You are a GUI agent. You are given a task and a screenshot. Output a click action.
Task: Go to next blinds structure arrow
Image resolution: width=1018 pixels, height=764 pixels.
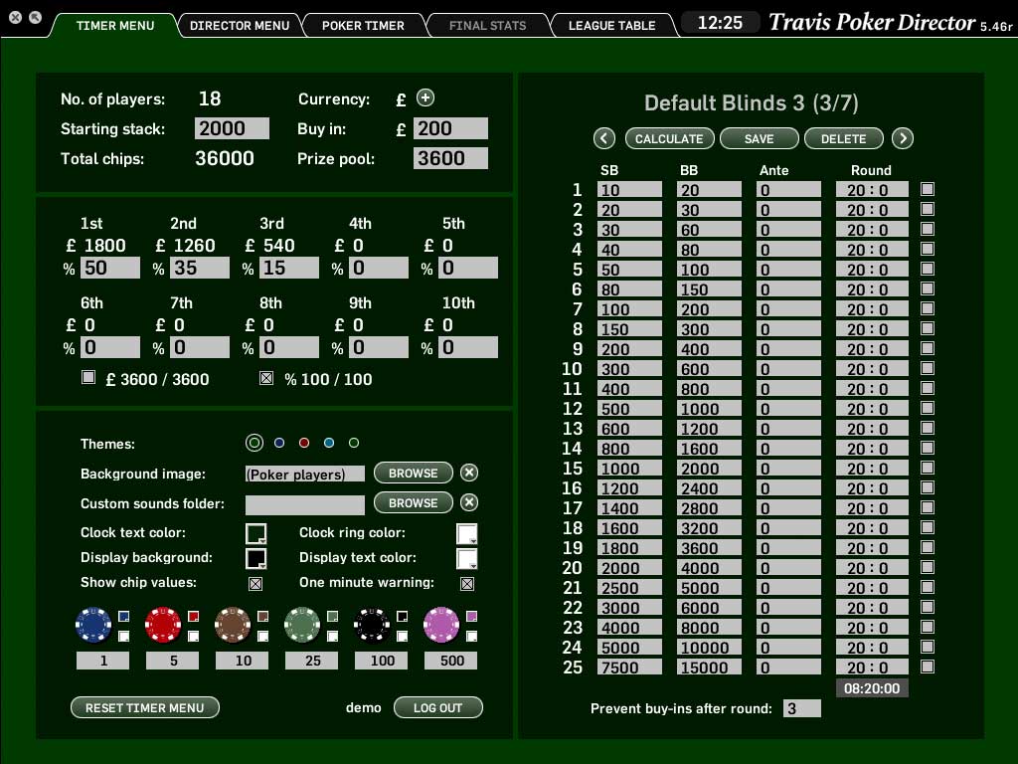click(x=902, y=138)
